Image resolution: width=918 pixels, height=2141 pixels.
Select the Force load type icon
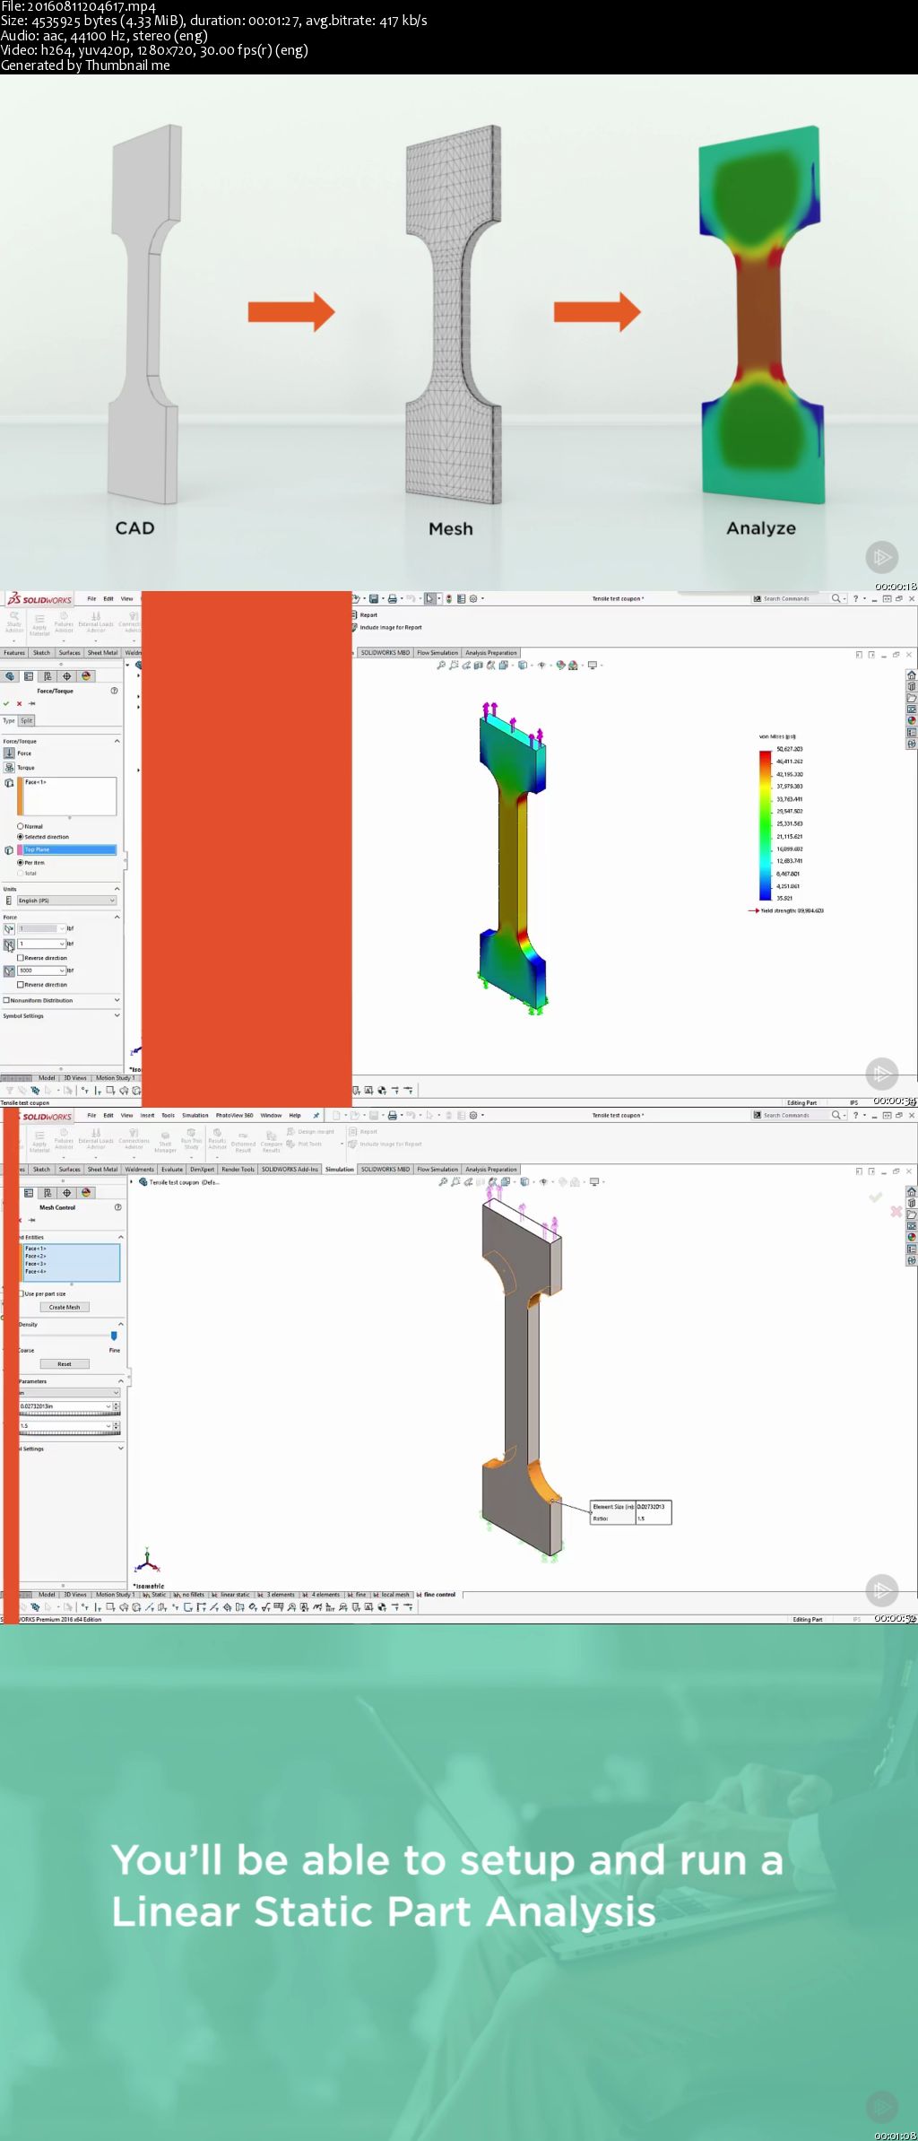pyautogui.click(x=9, y=753)
